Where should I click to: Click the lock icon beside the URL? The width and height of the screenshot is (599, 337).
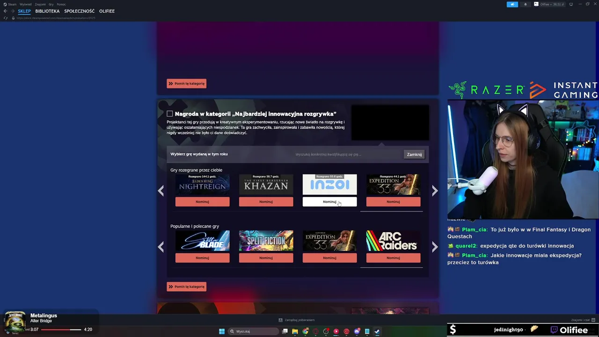(x=13, y=18)
